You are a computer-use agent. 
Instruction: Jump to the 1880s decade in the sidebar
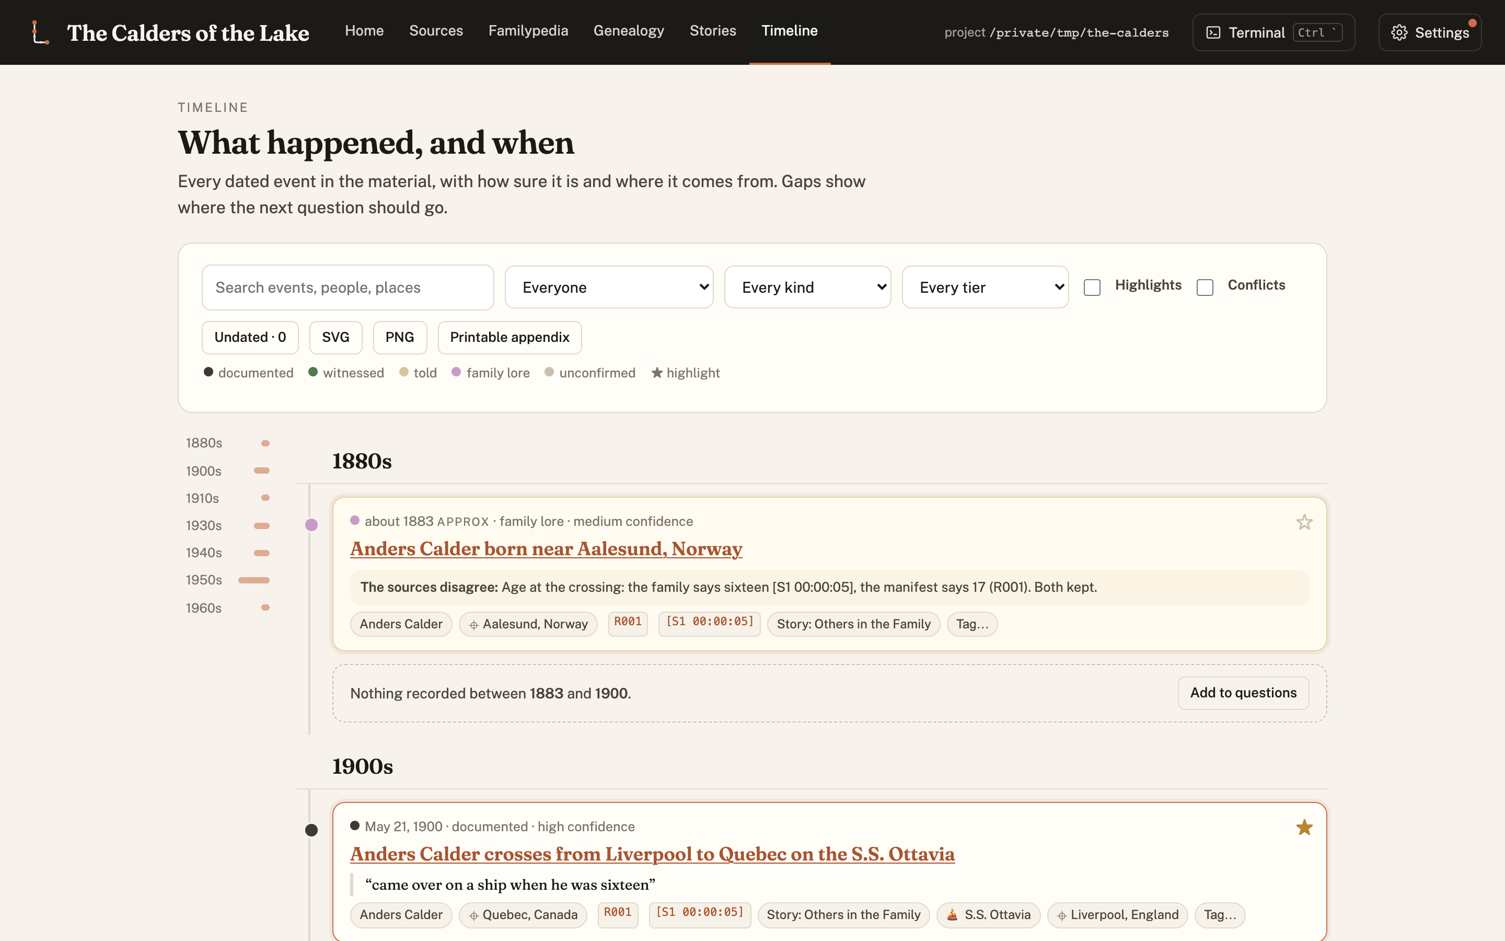coord(228,443)
